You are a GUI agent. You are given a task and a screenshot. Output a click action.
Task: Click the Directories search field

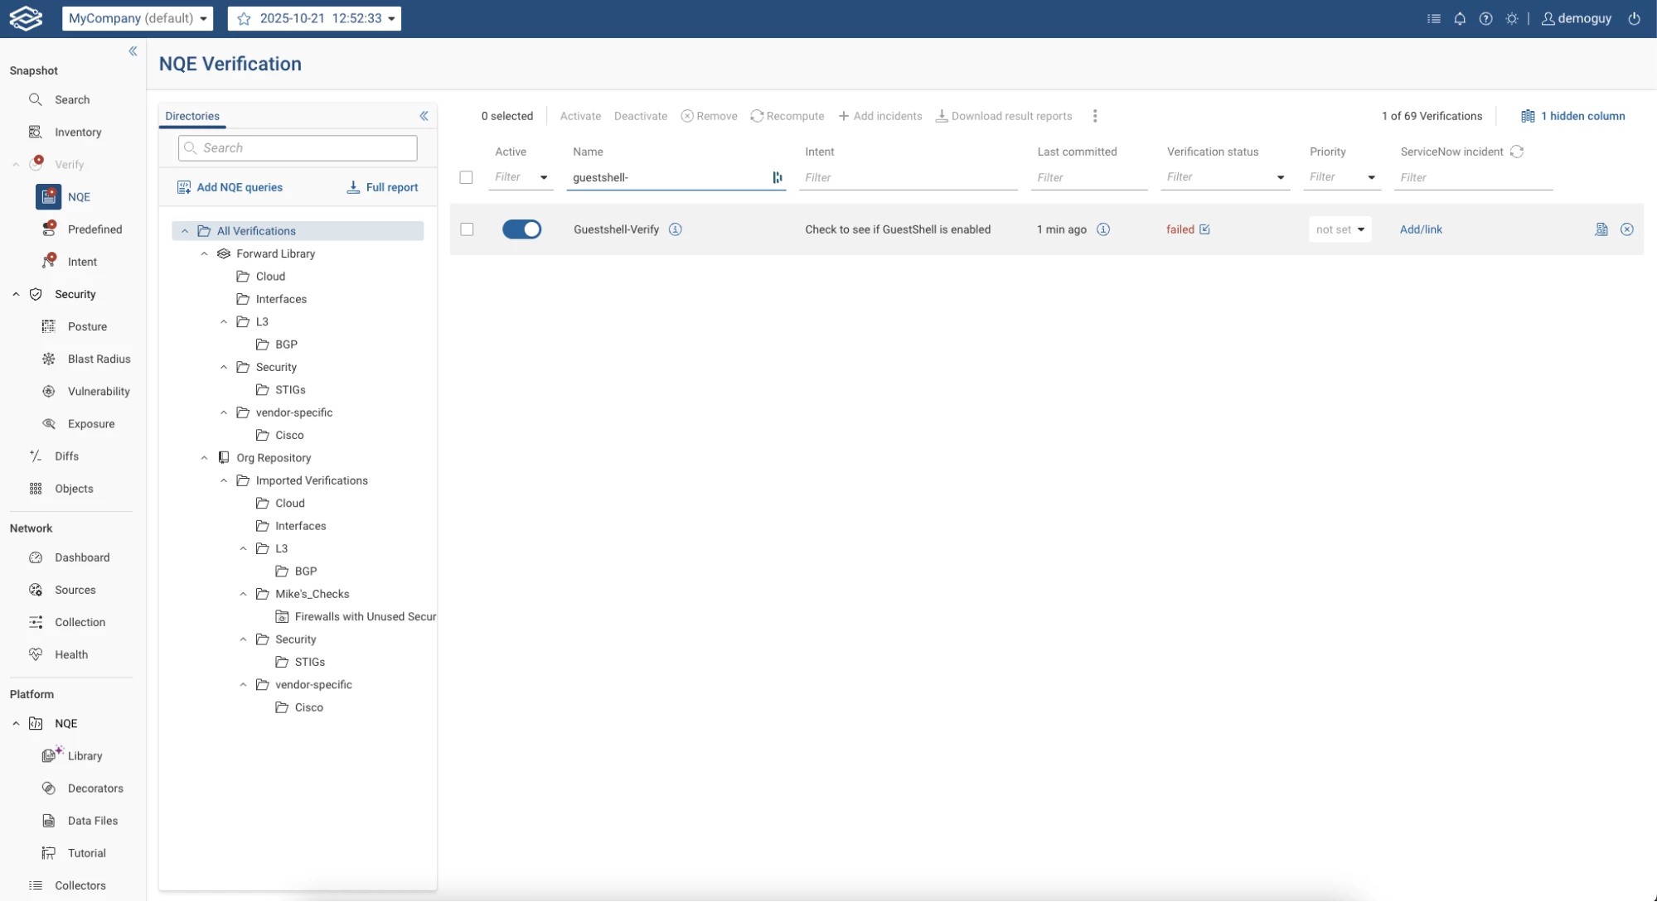[x=298, y=147]
